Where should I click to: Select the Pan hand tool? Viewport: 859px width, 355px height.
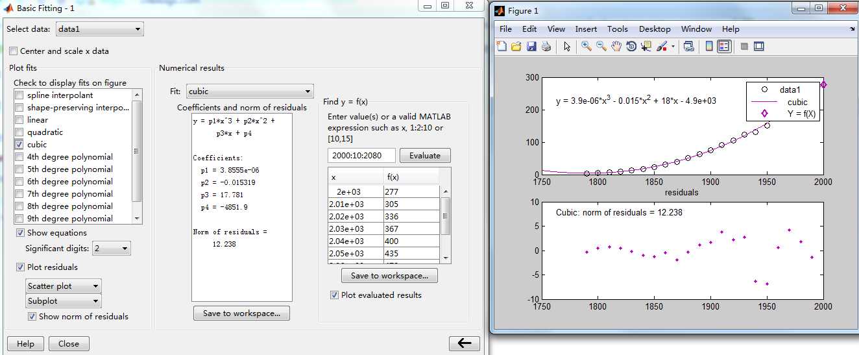pos(616,46)
